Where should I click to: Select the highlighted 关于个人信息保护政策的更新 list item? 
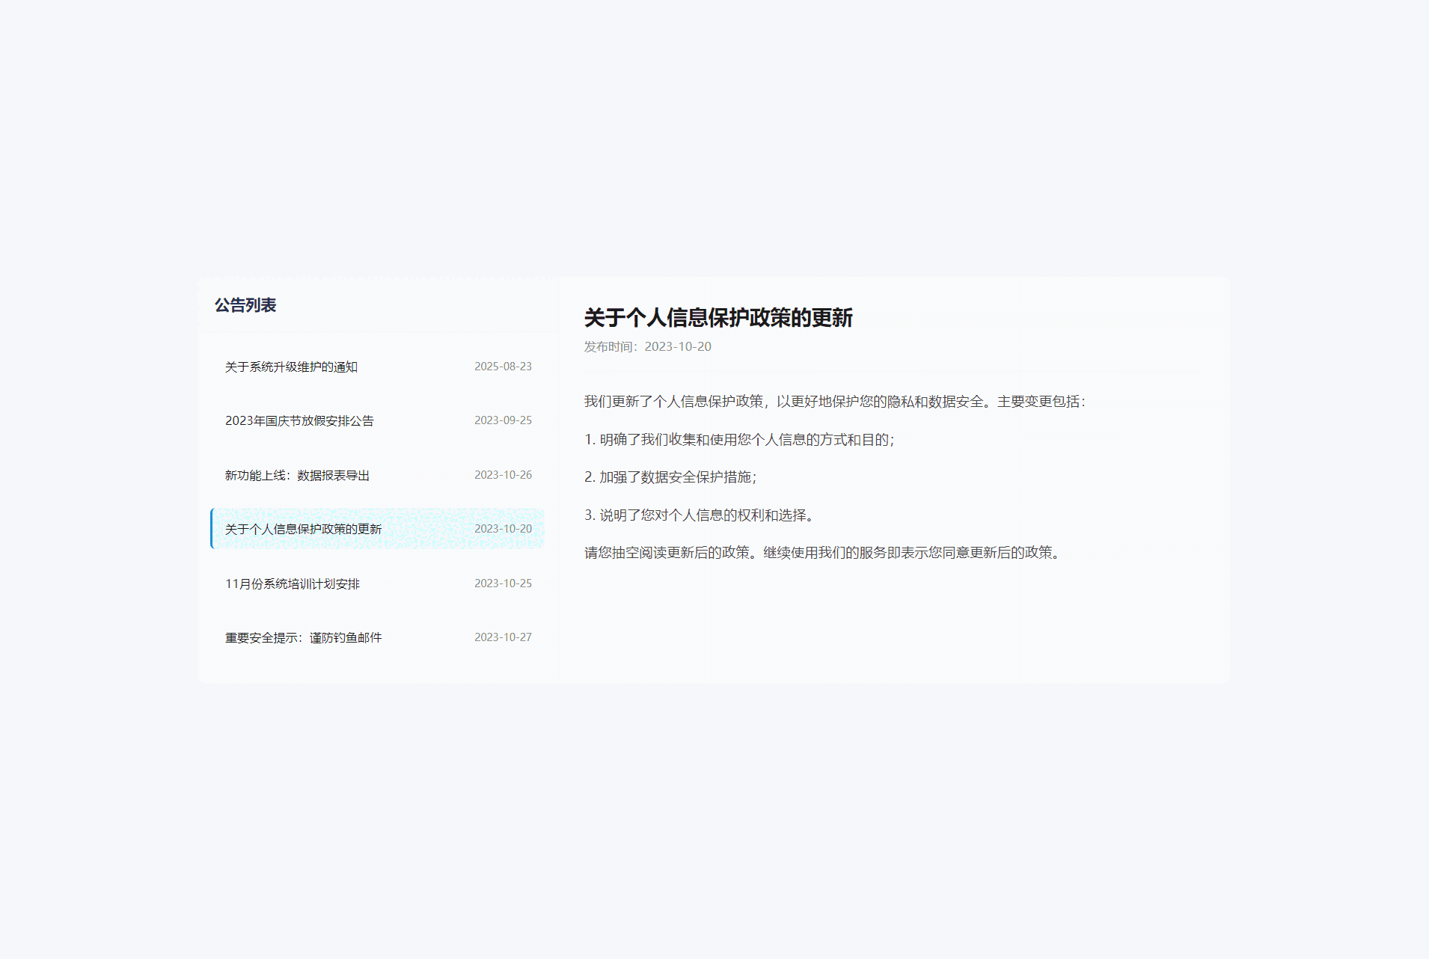point(303,529)
